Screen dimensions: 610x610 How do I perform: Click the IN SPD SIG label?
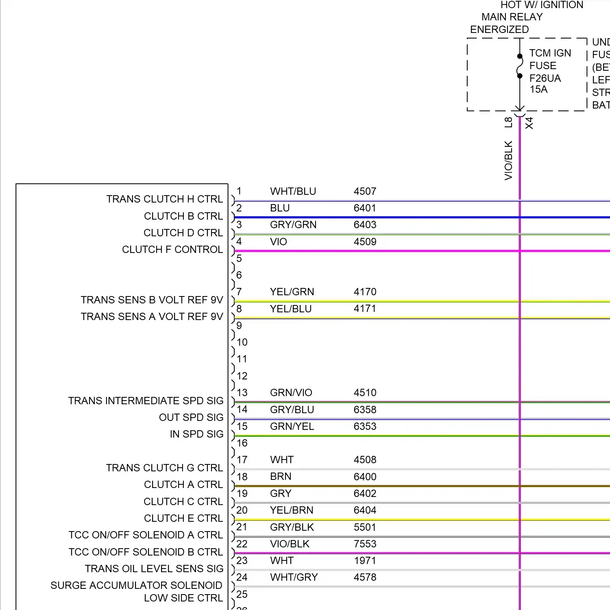(x=197, y=434)
